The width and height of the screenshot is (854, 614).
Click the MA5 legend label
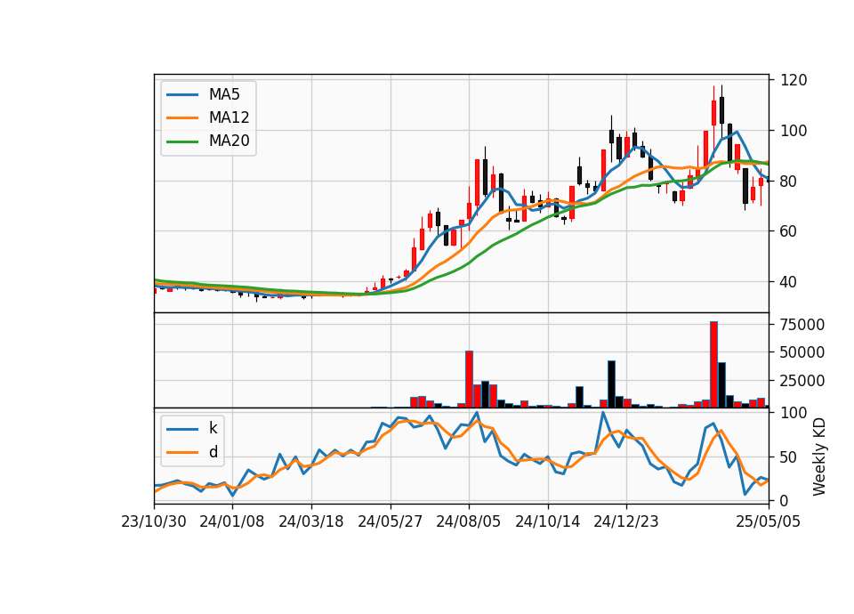point(224,94)
